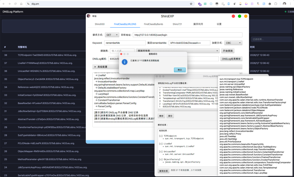Open the purple document extension icon

click(x=252, y=4)
